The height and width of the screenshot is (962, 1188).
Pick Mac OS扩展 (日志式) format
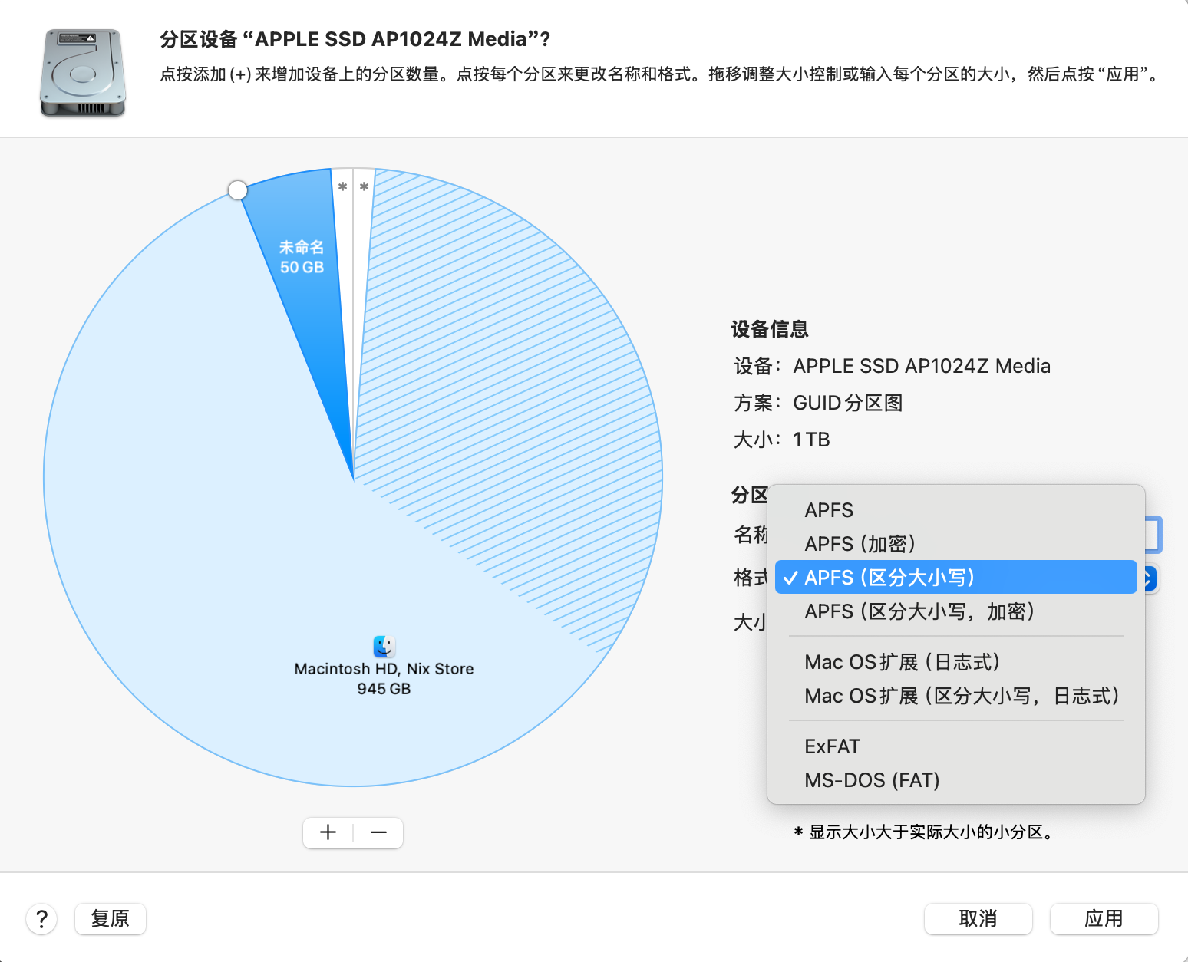point(902,662)
